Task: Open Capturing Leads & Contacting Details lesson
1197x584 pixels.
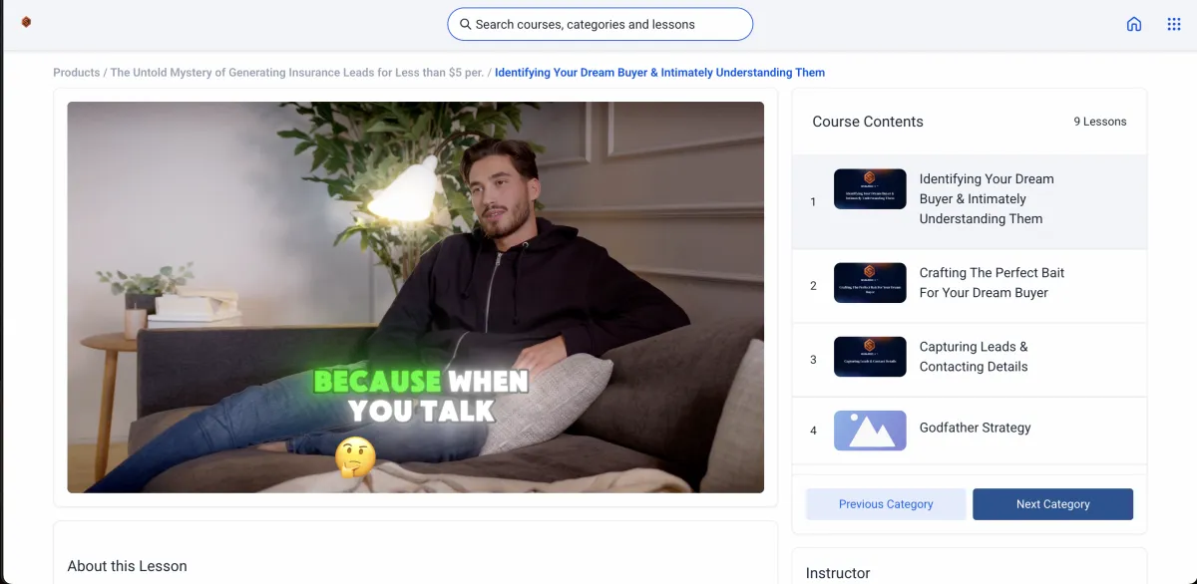Action: coord(974,357)
